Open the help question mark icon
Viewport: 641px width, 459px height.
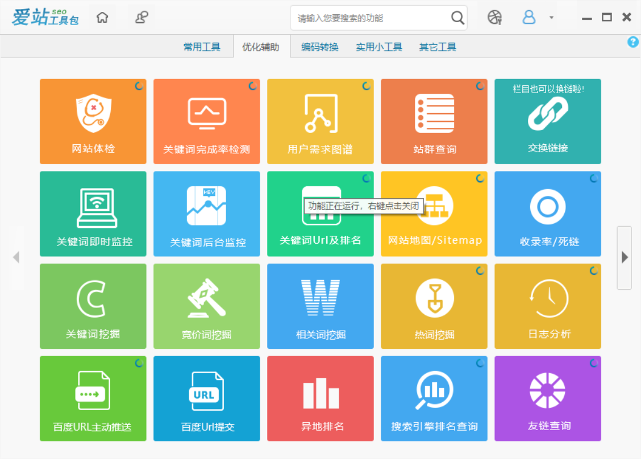[x=633, y=41]
